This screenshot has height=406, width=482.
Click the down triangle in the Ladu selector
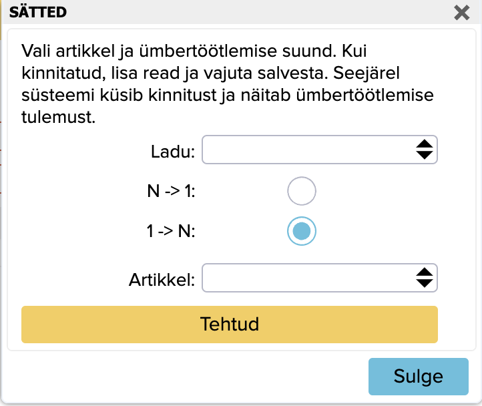[424, 155]
